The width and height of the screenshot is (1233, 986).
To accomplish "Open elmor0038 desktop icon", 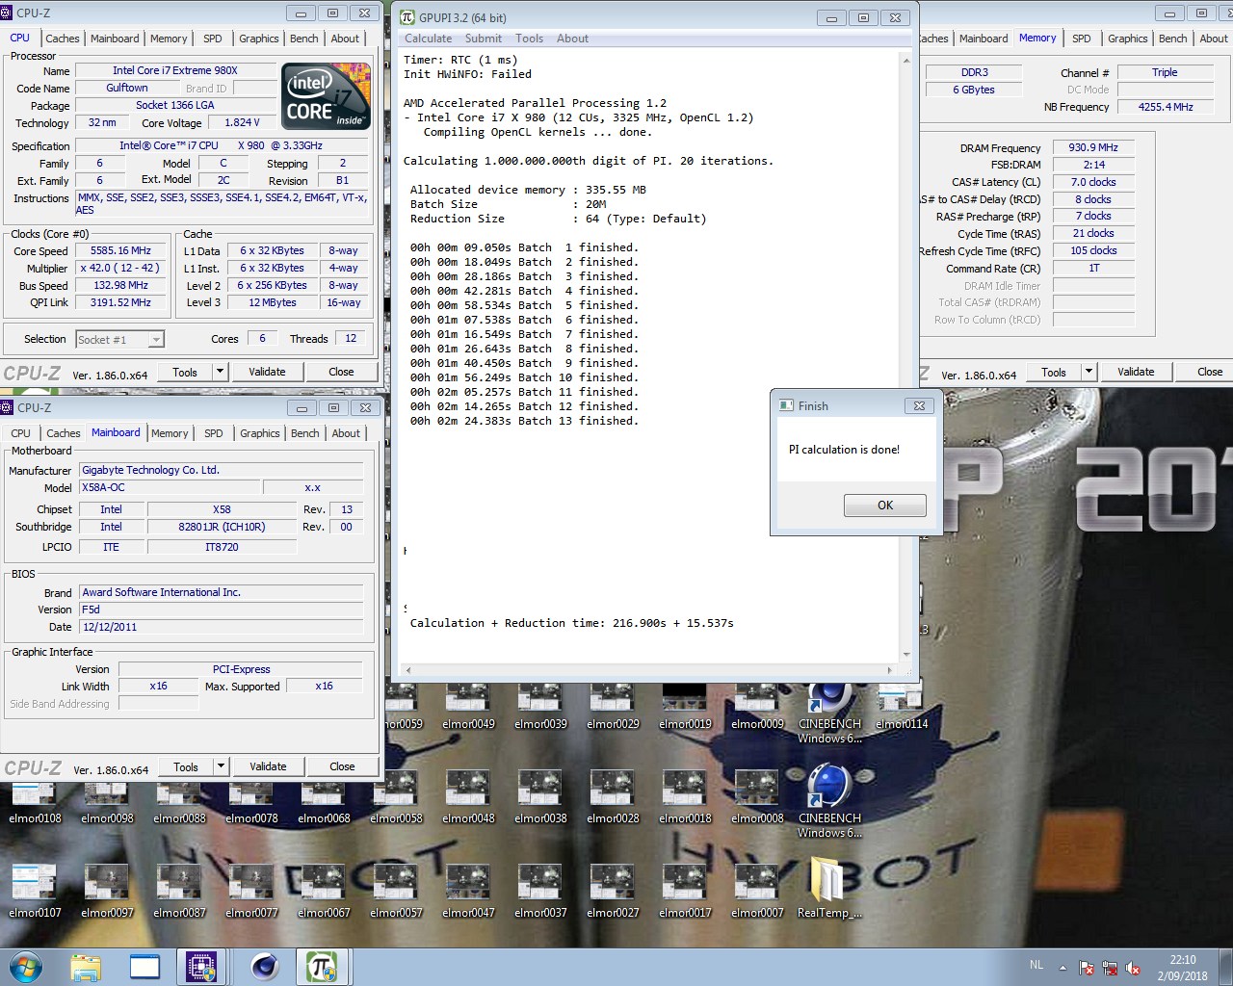I will coord(540,799).
